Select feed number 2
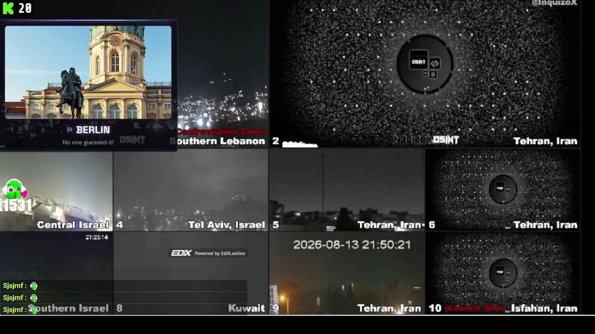The width and height of the screenshot is (595, 334). pyautogui.click(x=276, y=141)
